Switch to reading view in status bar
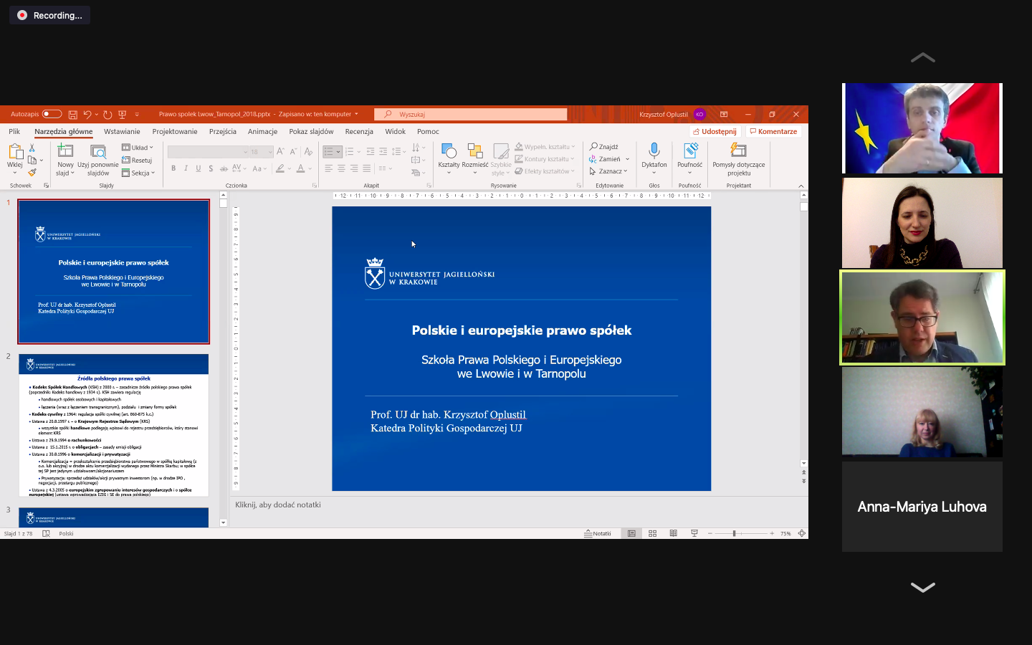 coord(673,533)
